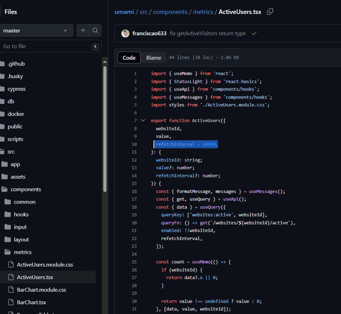
Task: Click 'useQuery' call on line 18
Action: (x=210, y=207)
